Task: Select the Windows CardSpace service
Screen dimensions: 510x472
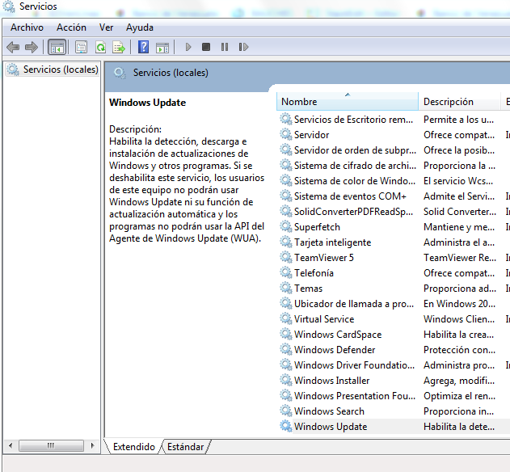Action: (x=338, y=334)
